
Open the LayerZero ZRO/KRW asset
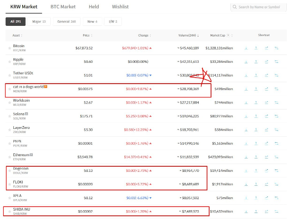coord(21,129)
